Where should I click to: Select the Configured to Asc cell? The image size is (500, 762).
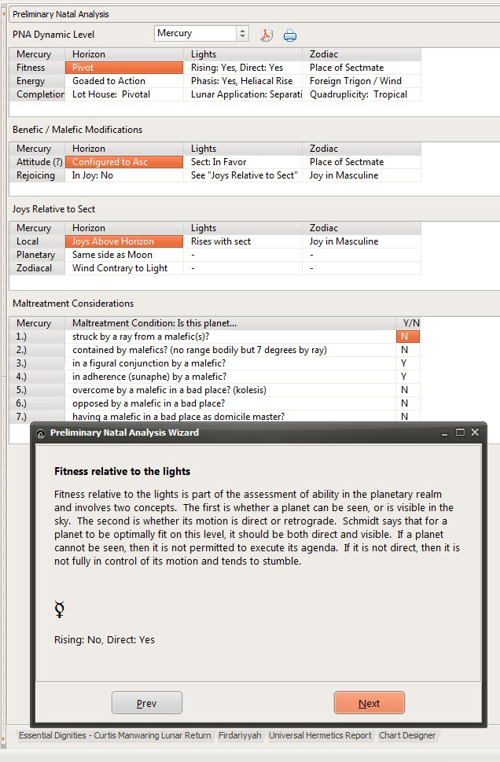point(124,162)
